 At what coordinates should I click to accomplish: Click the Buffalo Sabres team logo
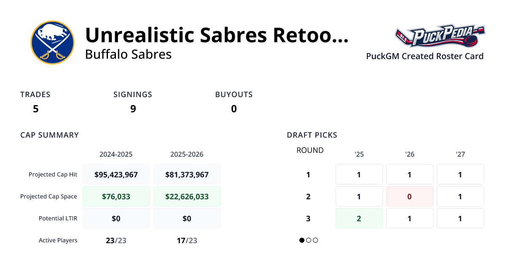(x=52, y=43)
